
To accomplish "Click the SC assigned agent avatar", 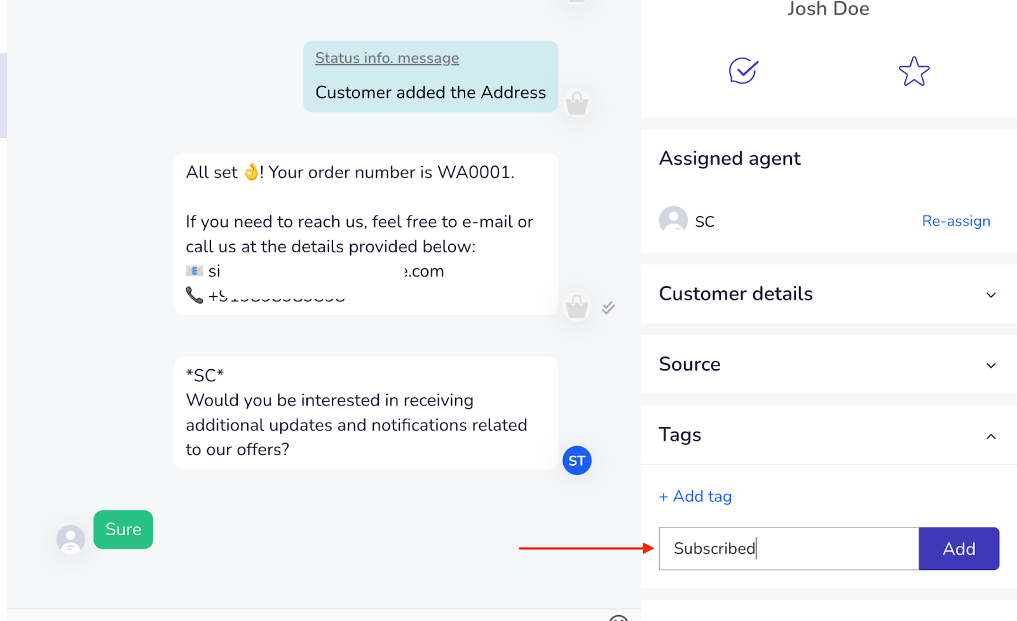I will pyautogui.click(x=673, y=220).
